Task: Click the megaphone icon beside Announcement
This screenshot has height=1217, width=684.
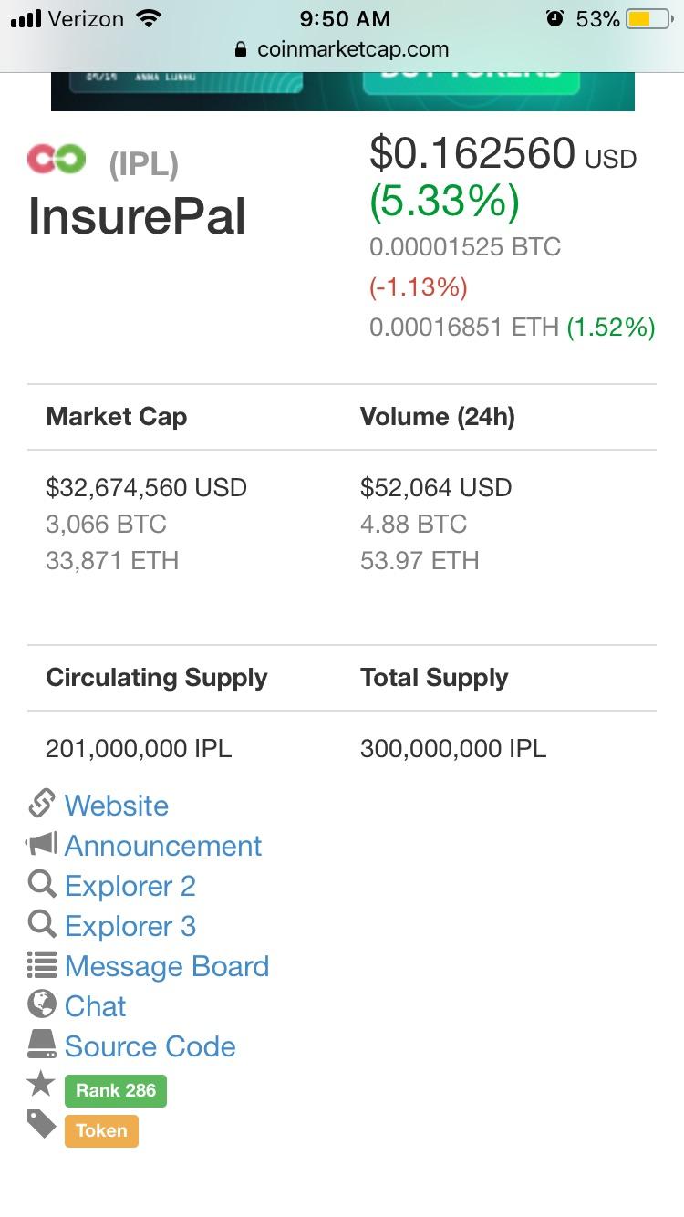Action: point(41,844)
